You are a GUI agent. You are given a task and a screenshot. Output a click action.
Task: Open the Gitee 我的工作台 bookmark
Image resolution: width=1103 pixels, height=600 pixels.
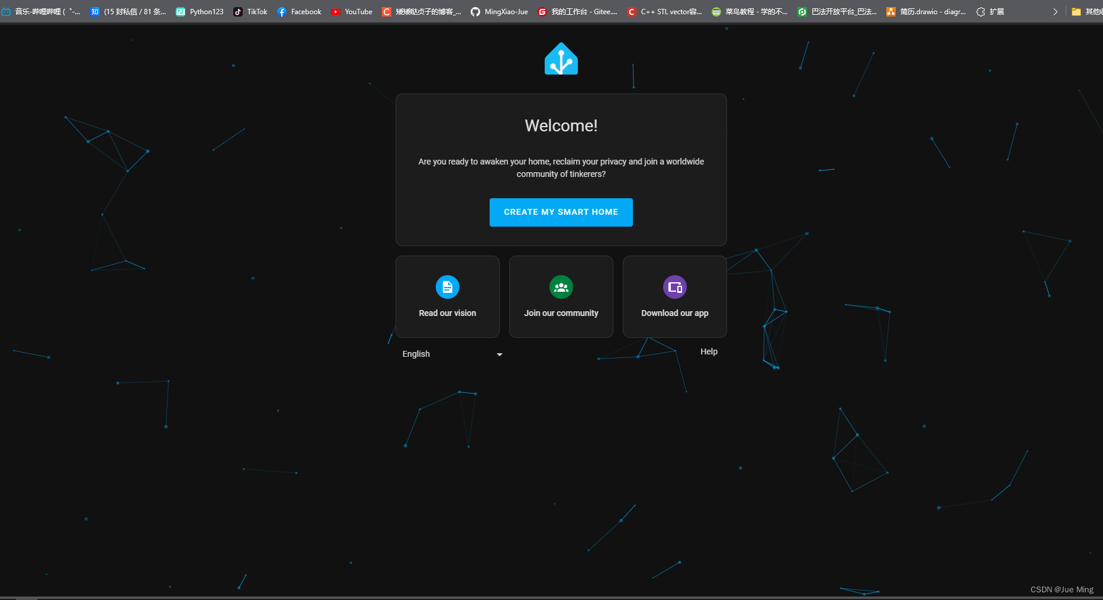coord(577,11)
